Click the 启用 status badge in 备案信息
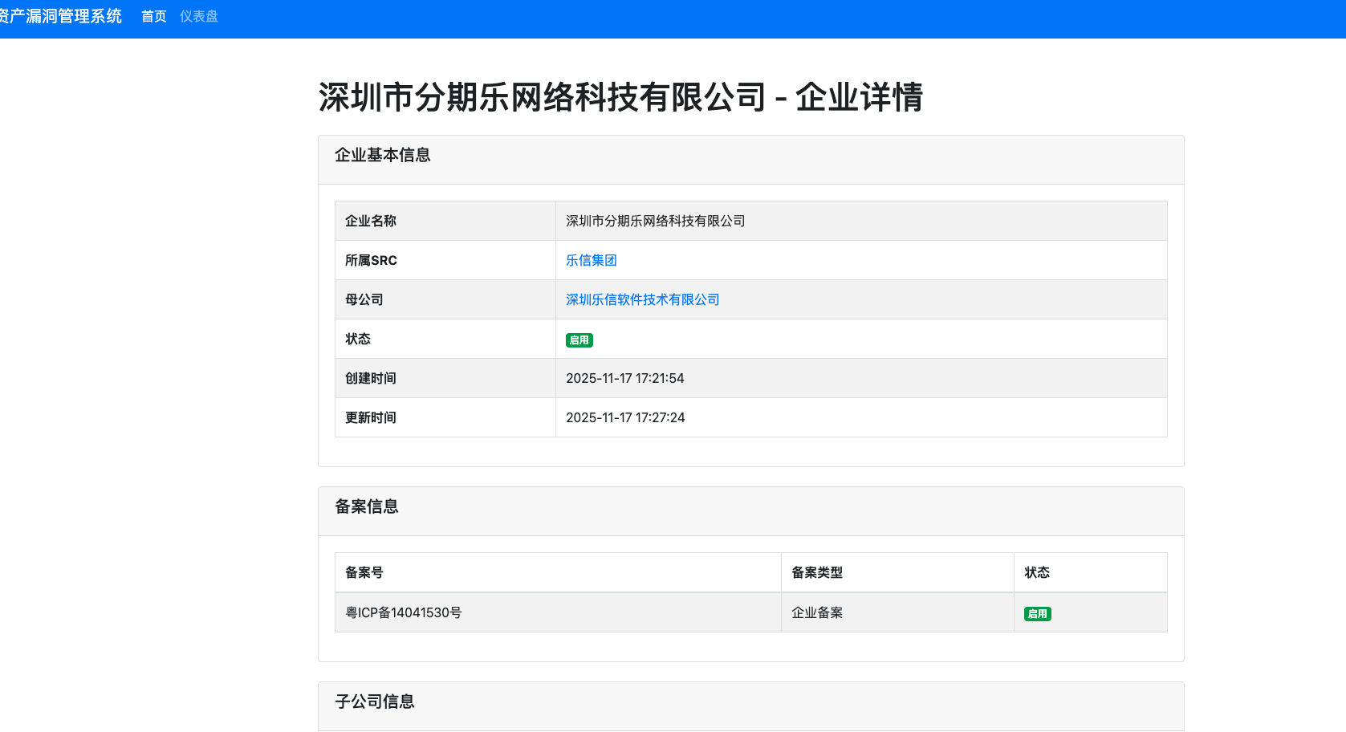The width and height of the screenshot is (1346, 732). point(1037,614)
